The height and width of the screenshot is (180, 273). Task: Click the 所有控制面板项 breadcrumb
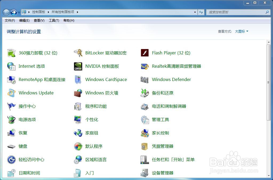click(63, 12)
